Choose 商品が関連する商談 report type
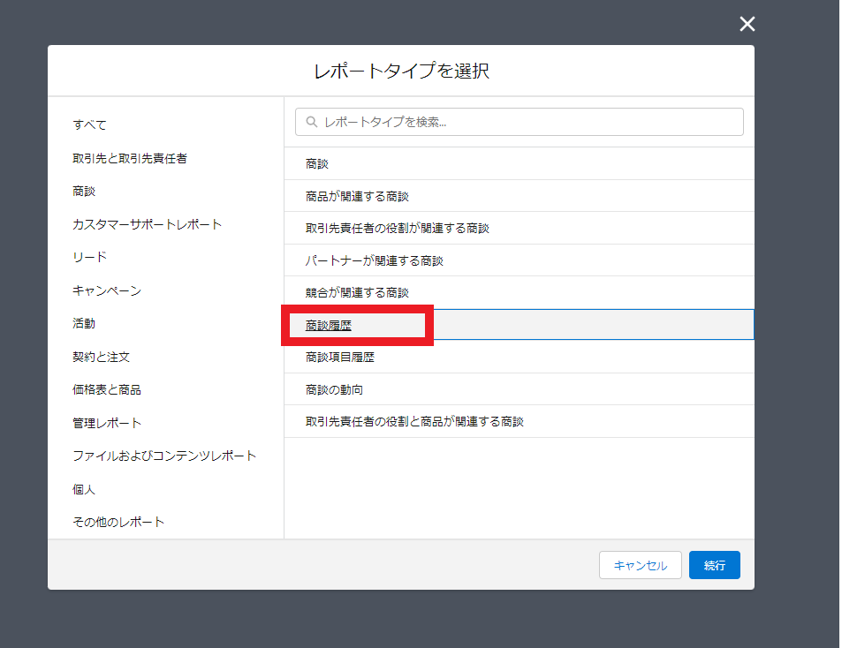The width and height of the screenshot is (842, 648). click(x=520, y=196)
